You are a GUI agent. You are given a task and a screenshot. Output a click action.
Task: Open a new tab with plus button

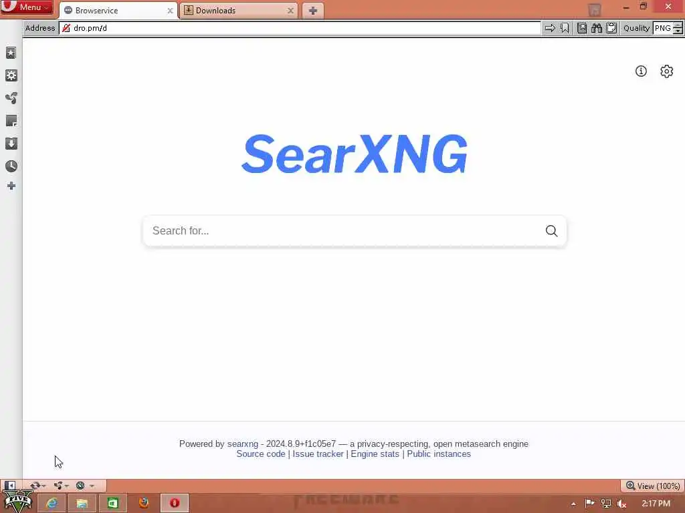click(x=312, y=11)
